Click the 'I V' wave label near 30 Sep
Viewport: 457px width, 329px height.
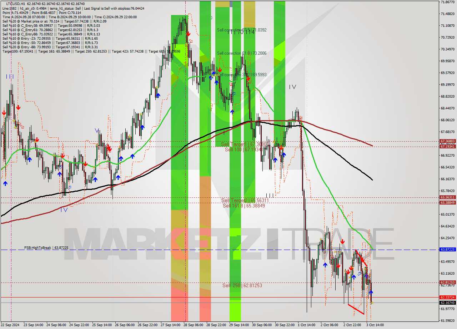click(292, 87)
